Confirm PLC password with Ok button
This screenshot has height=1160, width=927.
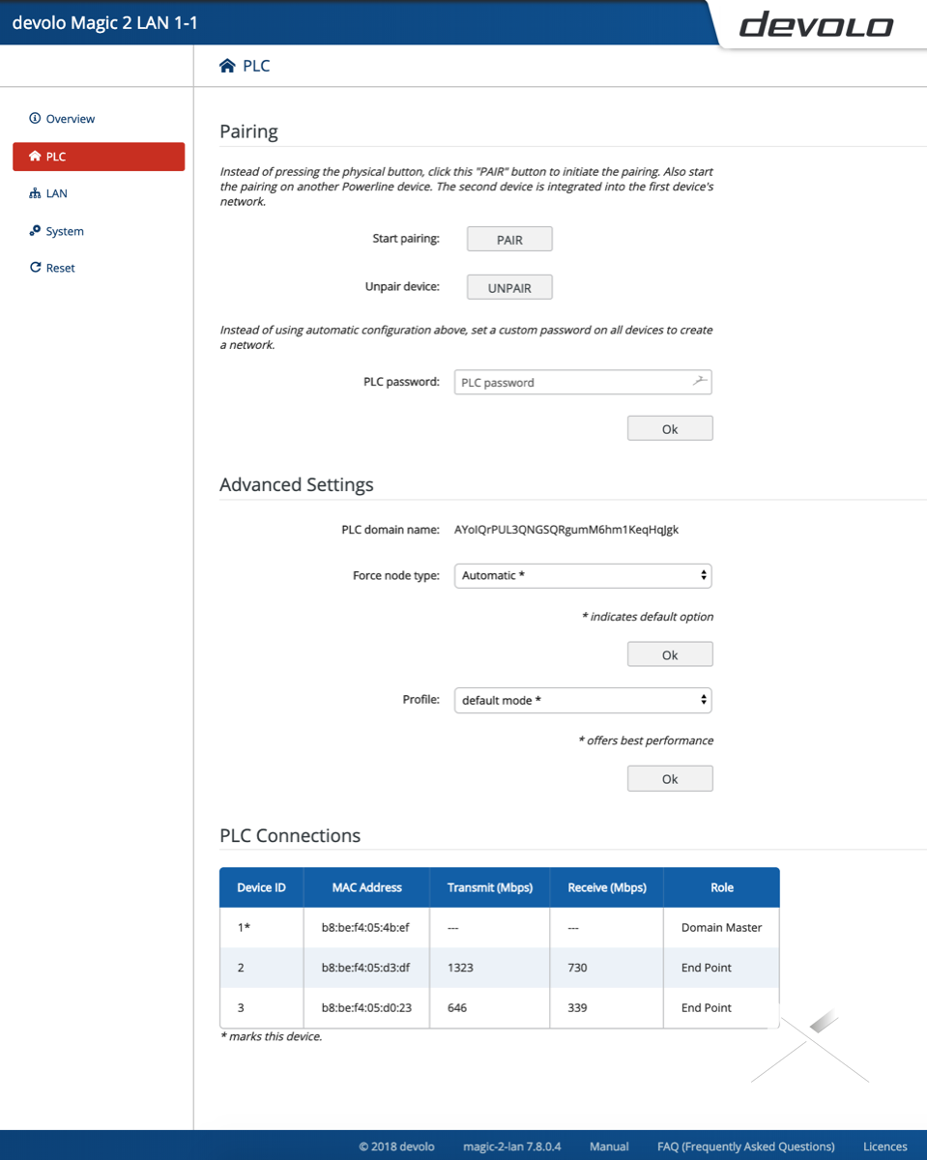coord(670,429)
